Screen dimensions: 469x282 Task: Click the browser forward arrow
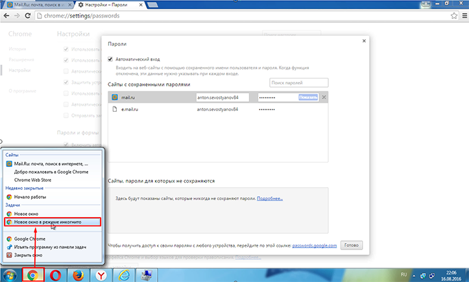17,16
